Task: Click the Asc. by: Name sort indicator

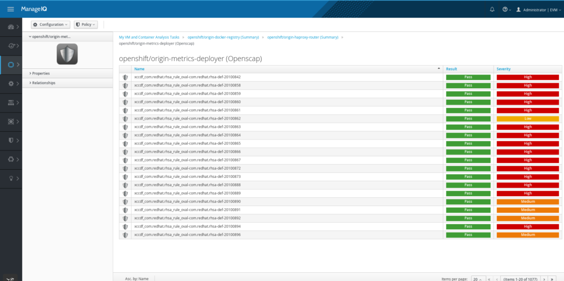Action: [137, 279]
